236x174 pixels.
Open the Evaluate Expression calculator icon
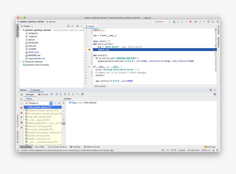(x=82, y=94)
